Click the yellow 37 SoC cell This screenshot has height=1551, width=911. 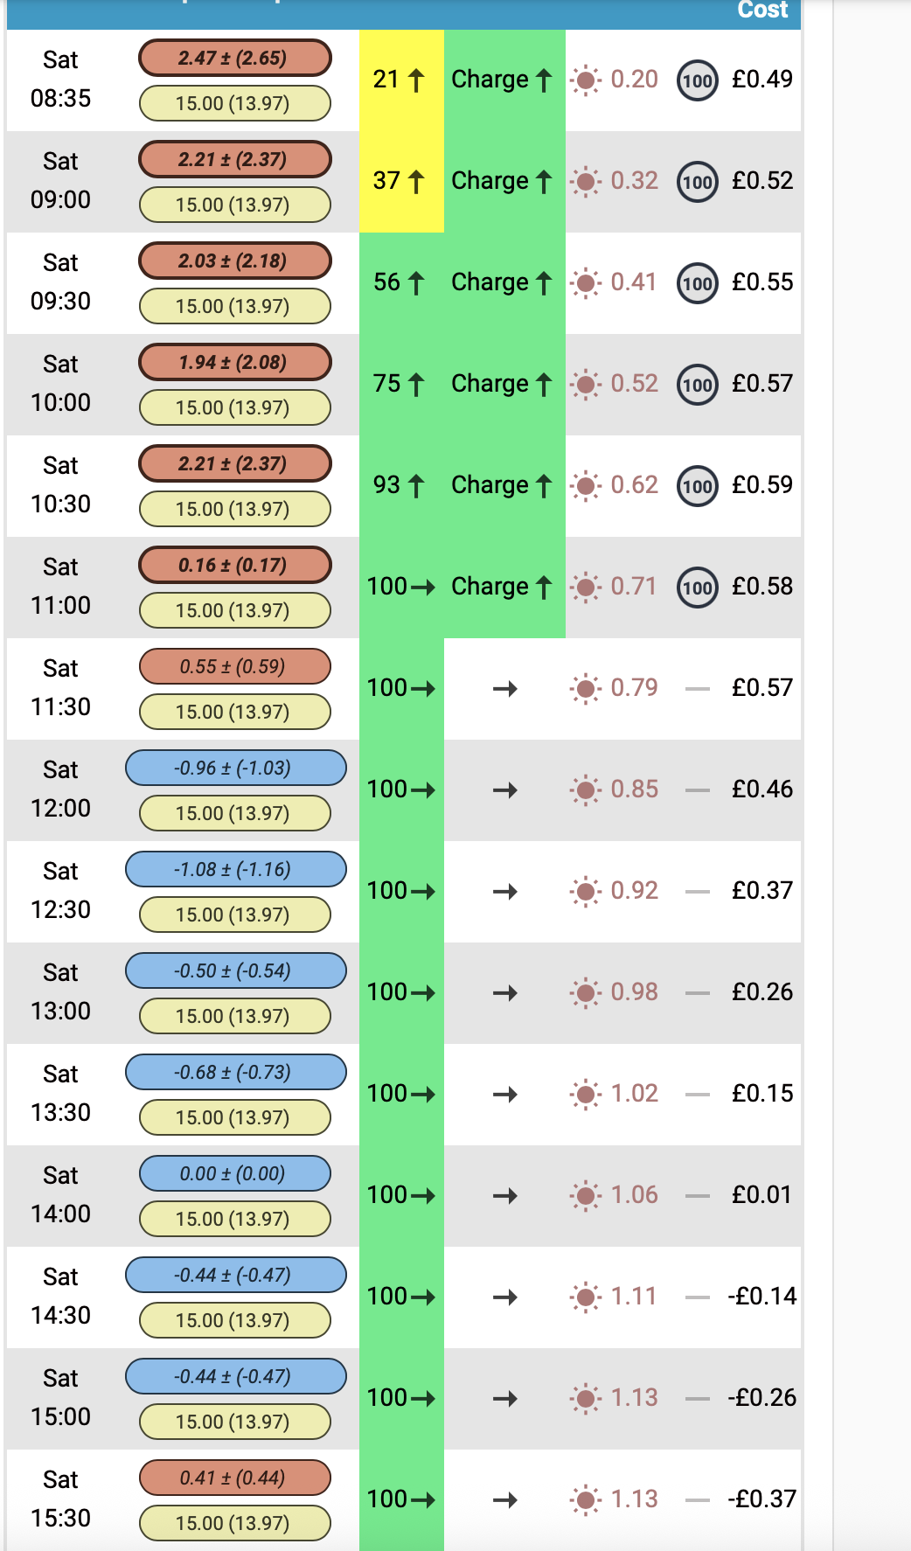click(401, 182)
